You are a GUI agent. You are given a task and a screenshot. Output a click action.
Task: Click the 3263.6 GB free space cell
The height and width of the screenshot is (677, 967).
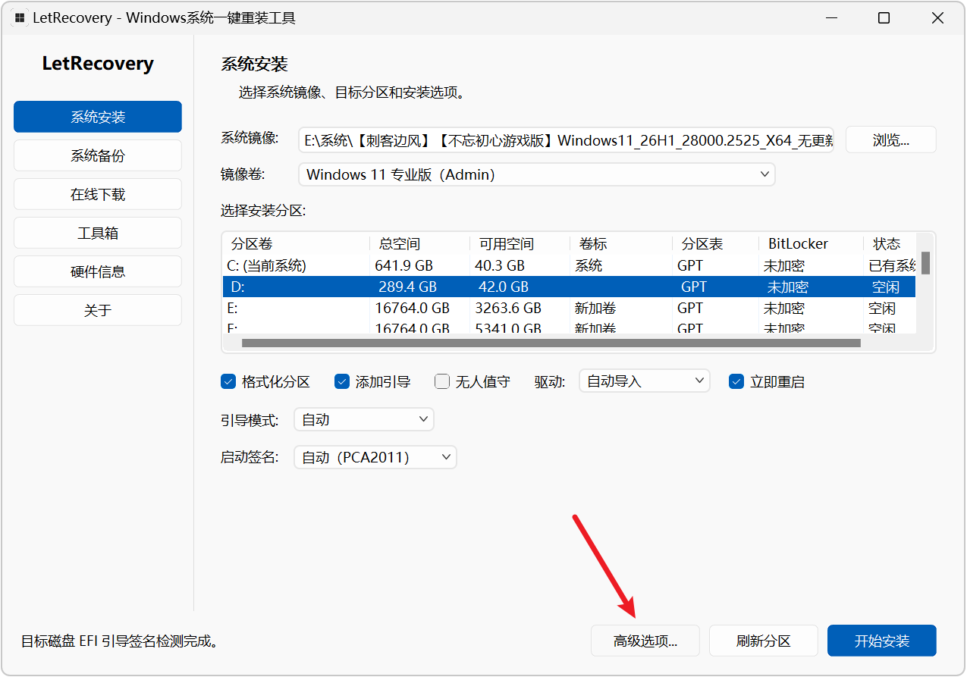pyautogui.click(x=508, y=308)
